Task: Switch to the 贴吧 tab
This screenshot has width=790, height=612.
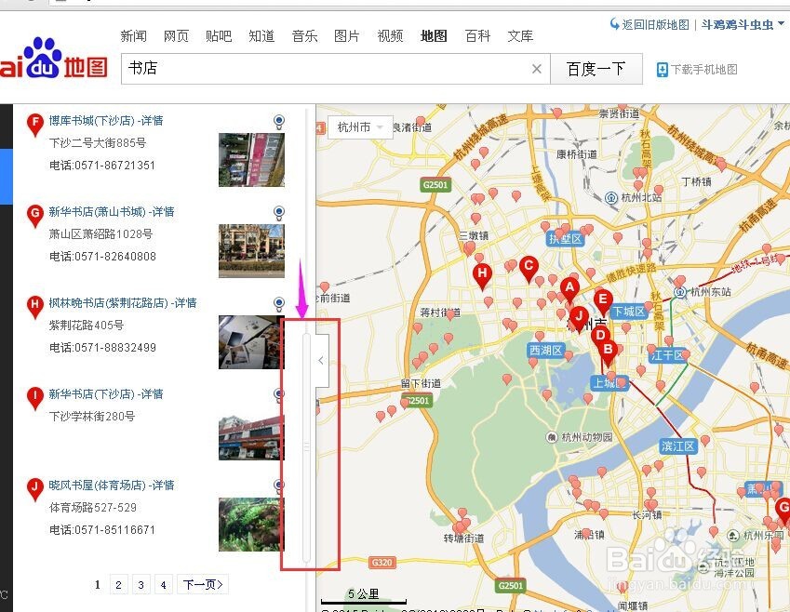Action: 219,35
